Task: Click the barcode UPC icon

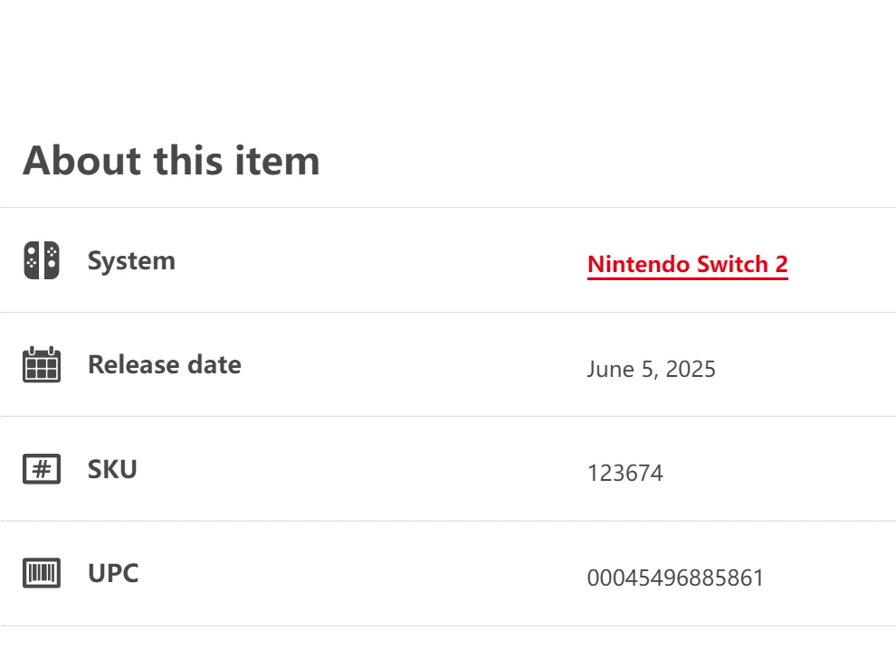Action: point(42,572)
